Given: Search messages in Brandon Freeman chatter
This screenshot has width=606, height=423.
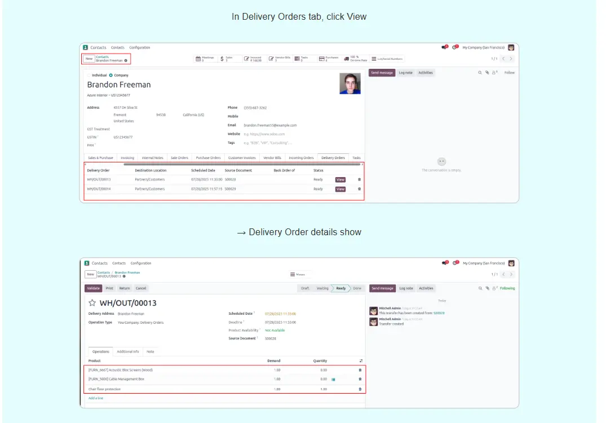Looking at the screenshot, I should 480,73.
